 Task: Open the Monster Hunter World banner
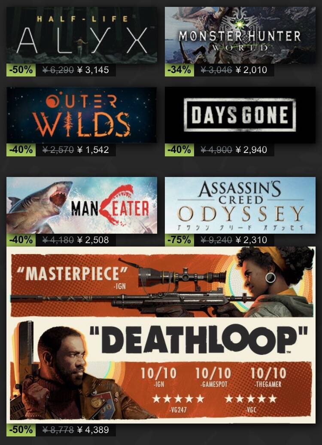click(x=240, y=35)
